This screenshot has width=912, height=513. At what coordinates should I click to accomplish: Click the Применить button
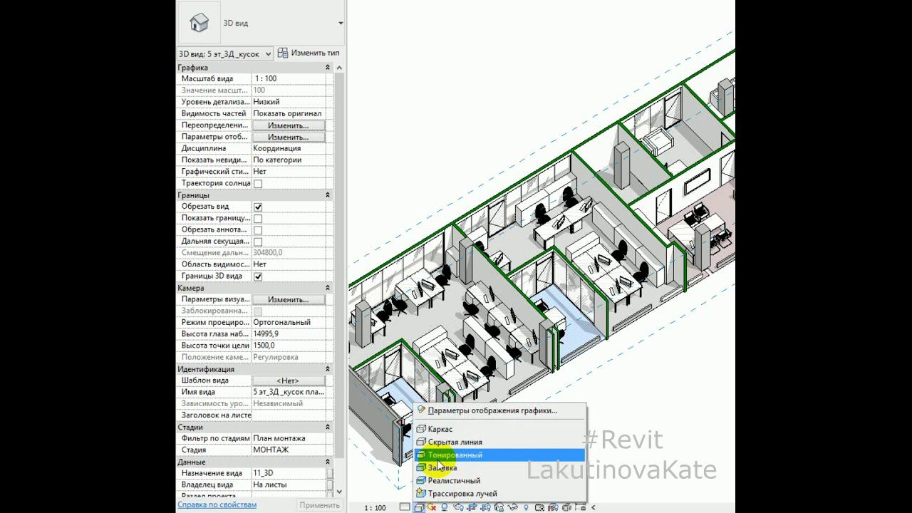[319, 505]
